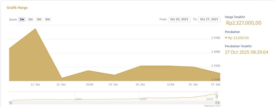Choose the 6m zoom option
Screen dimensions: 275x107
pos(48,19)
